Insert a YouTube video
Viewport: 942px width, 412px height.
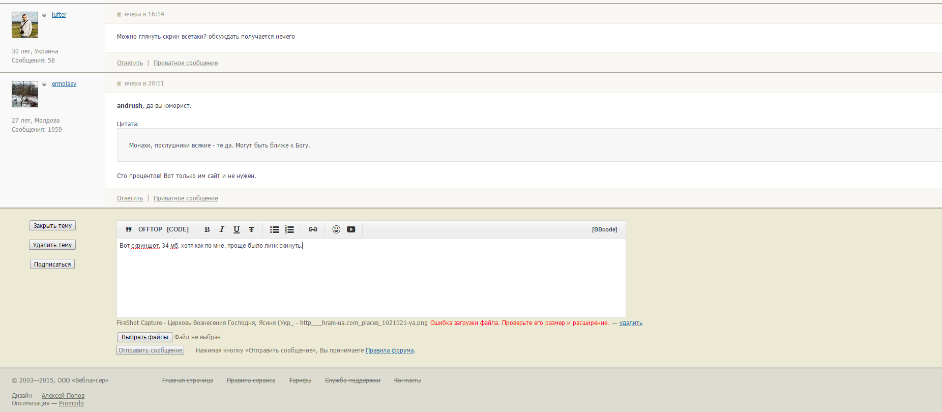[351, 229]
